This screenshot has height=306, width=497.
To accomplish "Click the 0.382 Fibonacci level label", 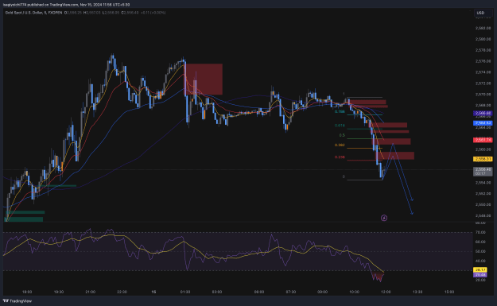I will tap(340, 145).
